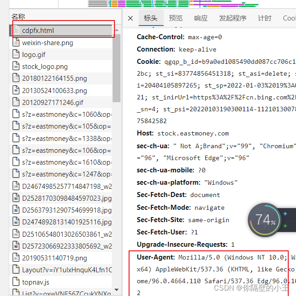
Task: Click the file icon beside cdpfx.html
Action: point(16,30)
